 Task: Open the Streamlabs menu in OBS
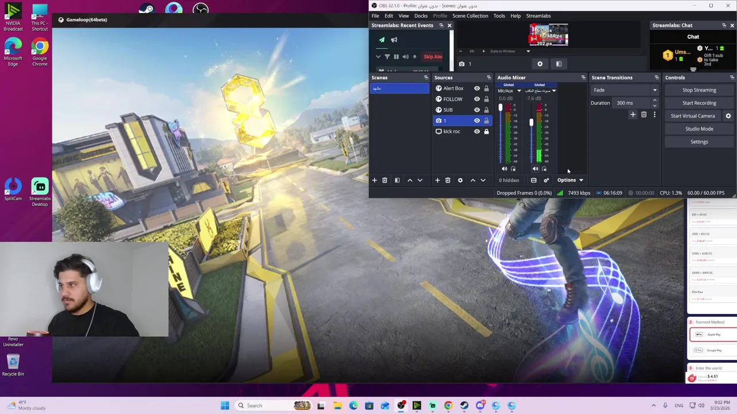point(538,16)
